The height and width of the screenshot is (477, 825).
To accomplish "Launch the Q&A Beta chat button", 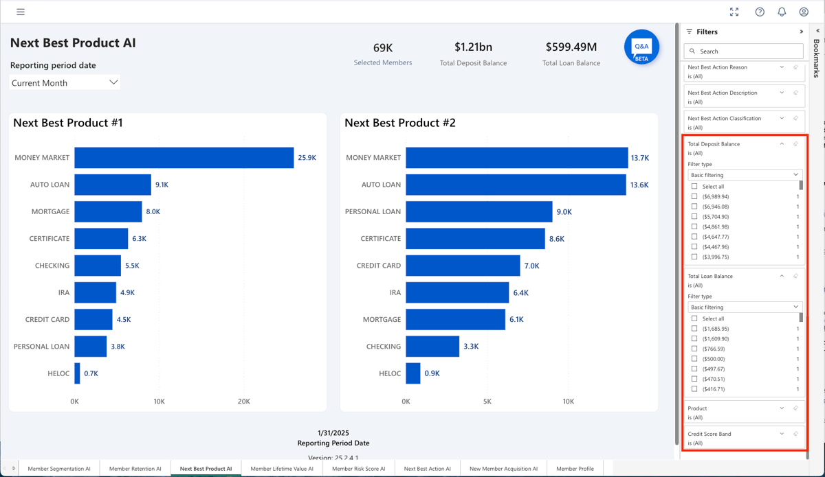I will click(641, 47).
